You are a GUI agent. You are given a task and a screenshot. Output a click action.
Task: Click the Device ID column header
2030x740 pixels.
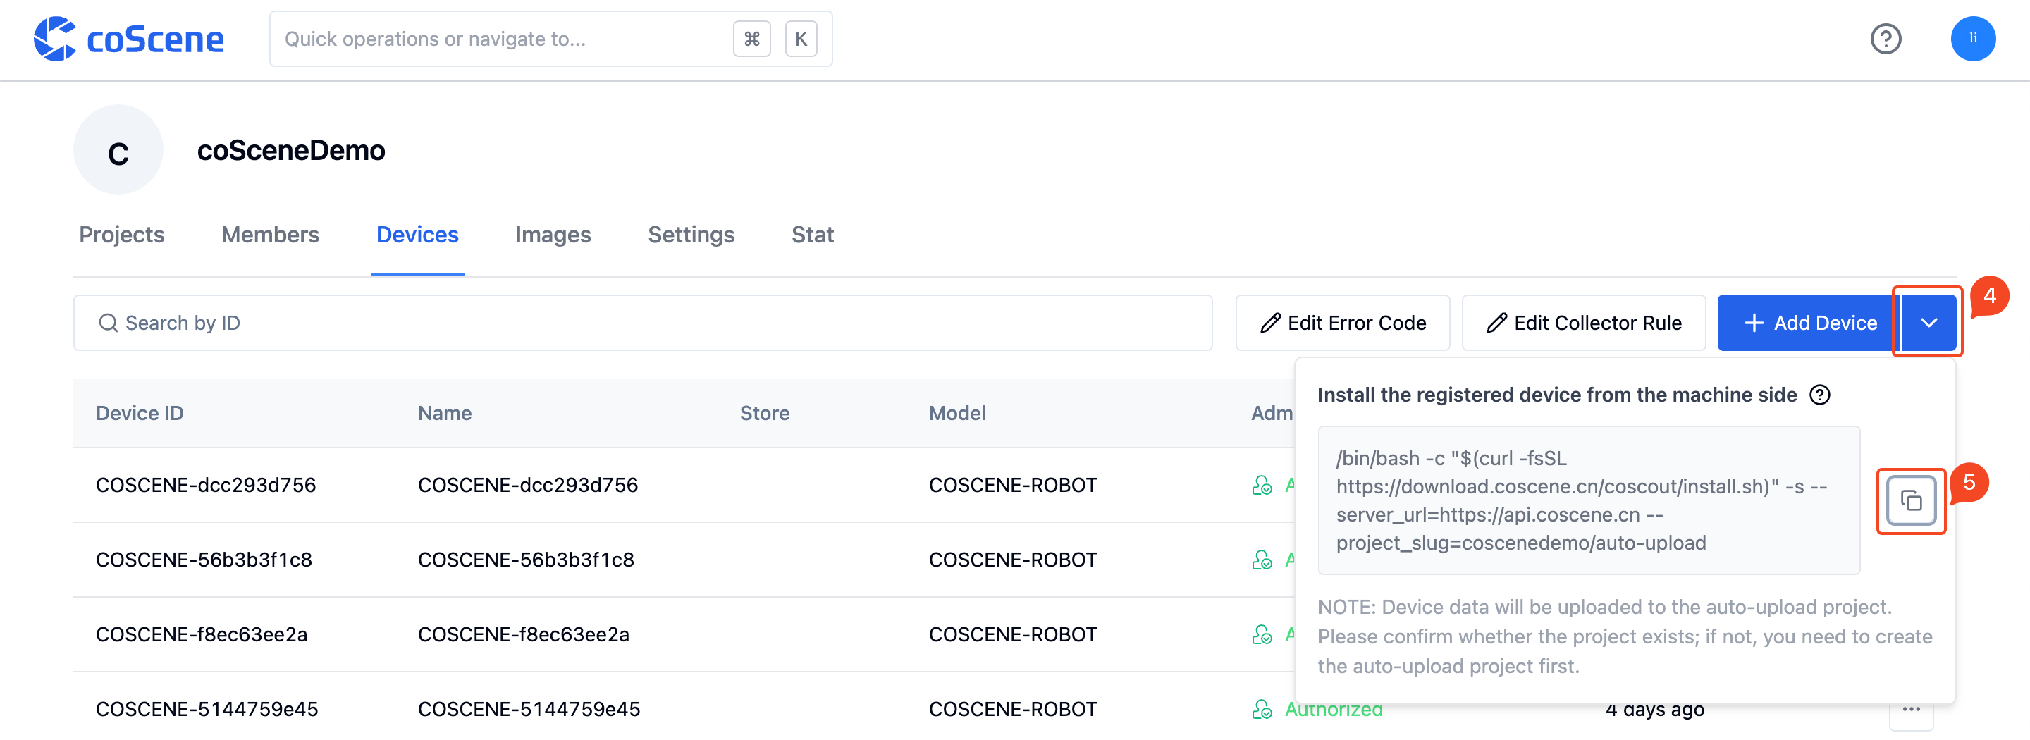pyautogui.click(x=140, y=414)
